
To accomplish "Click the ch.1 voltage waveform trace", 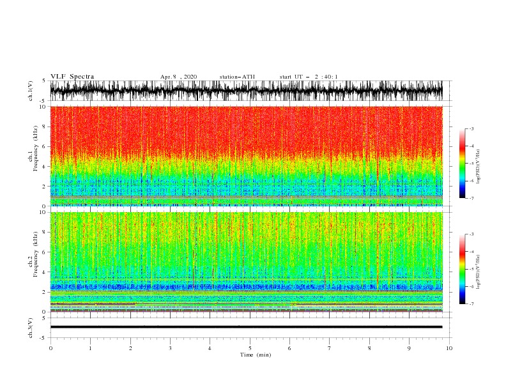I will click(246, 91).
